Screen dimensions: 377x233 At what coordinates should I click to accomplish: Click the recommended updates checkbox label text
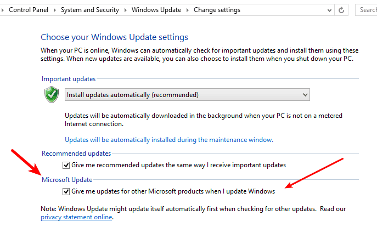coord(179,165)
